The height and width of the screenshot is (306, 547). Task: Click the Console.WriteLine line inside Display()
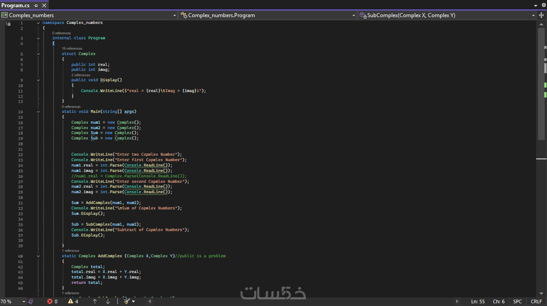click(144, 91)
